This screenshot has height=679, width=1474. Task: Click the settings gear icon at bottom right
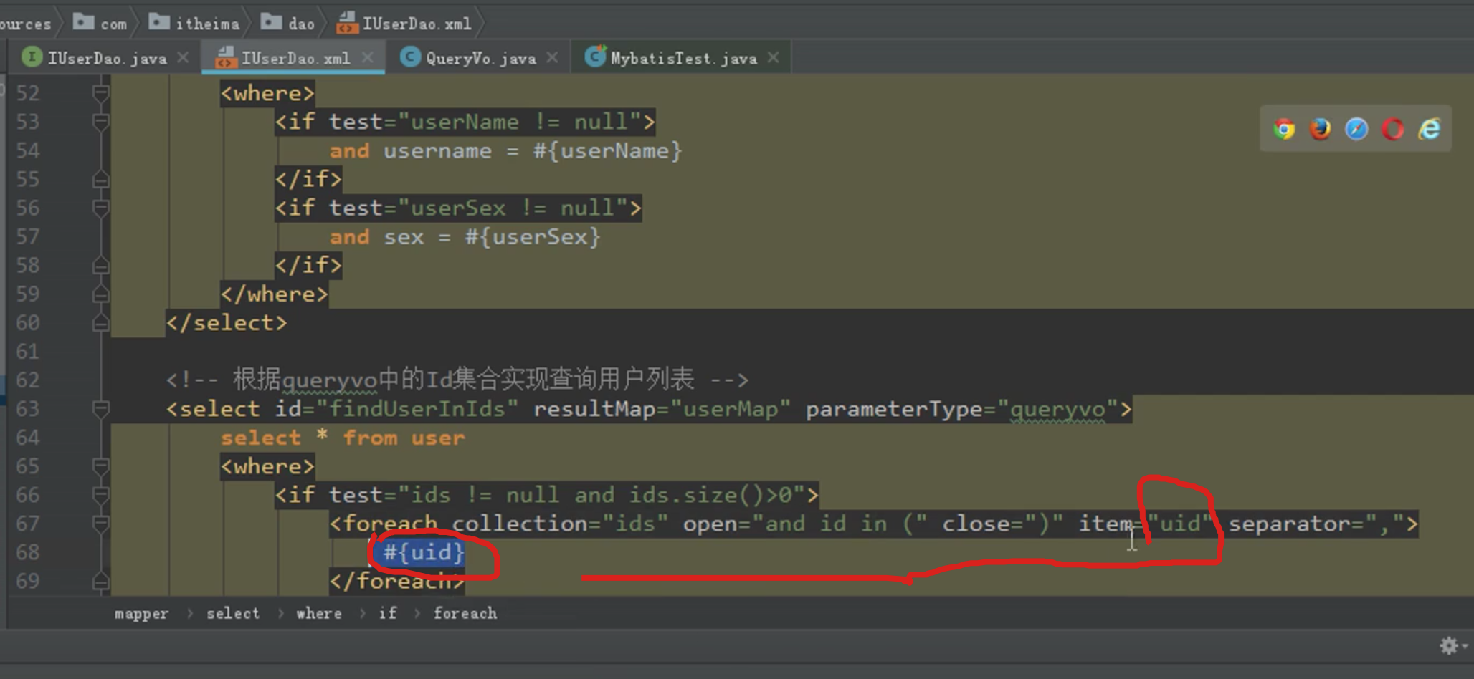pyautogui.click(x=1449, y=646)
